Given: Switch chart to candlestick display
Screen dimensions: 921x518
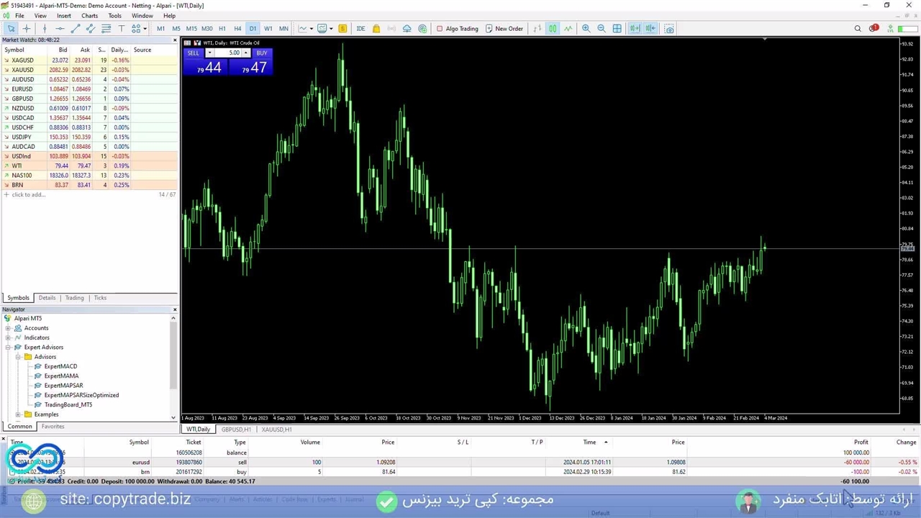Looking at the screenshot, I should [x=553, y=29].
